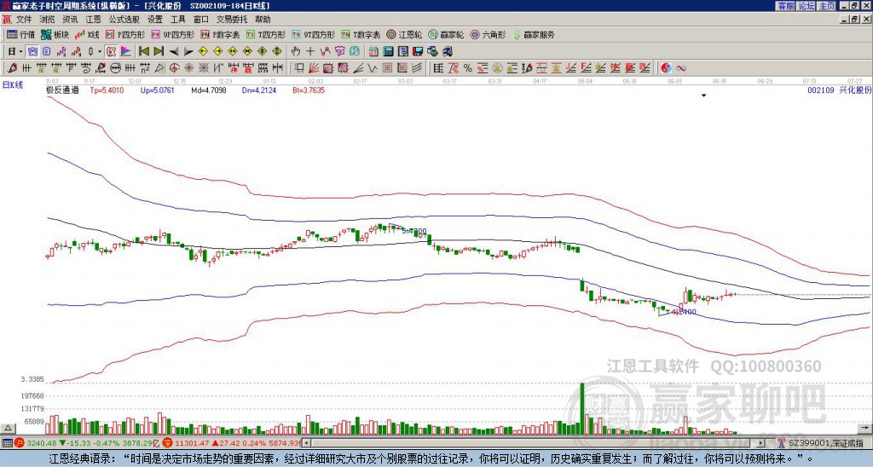Open the 交易委托 menu
Viewport: 873px width, 467px height.
(x=232, y=20)
